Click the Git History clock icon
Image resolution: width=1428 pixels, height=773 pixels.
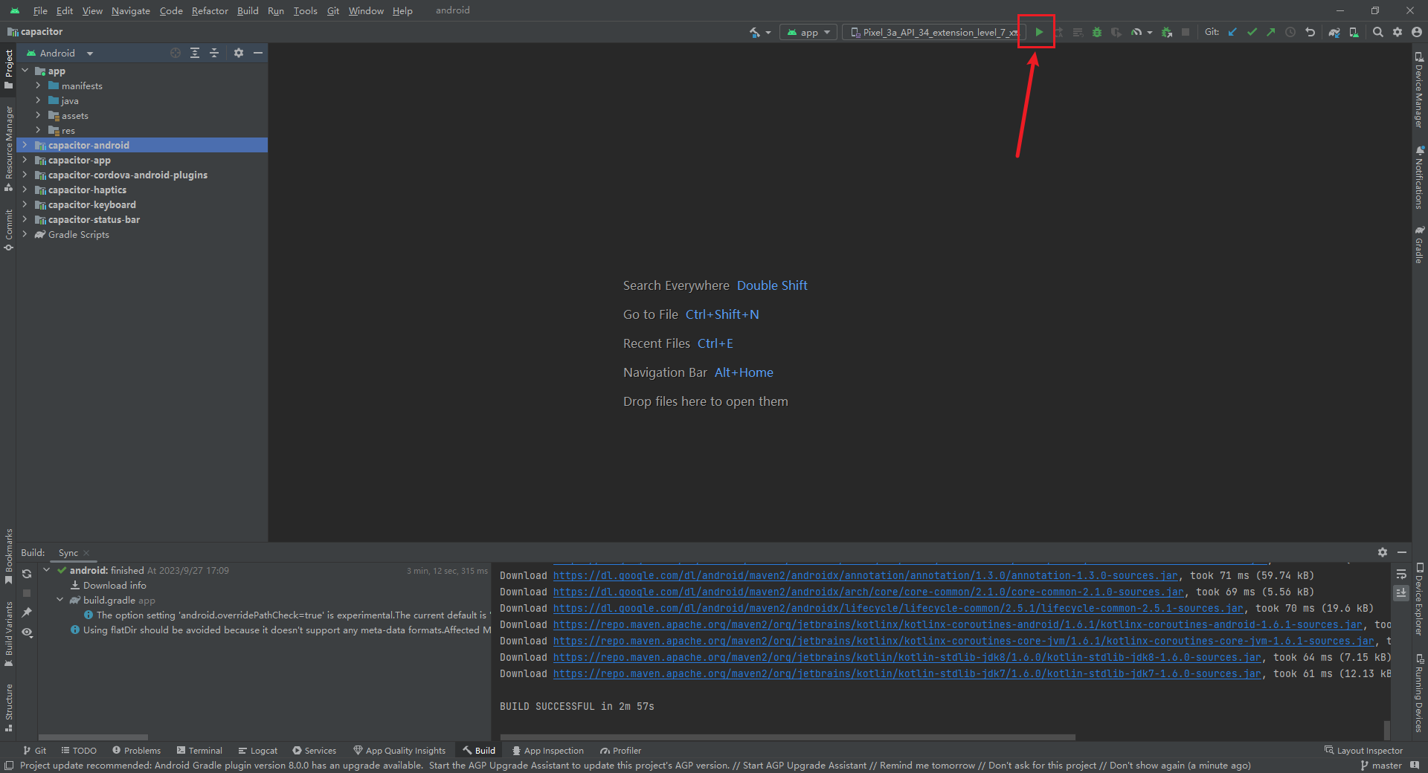tap(1290, 32)
